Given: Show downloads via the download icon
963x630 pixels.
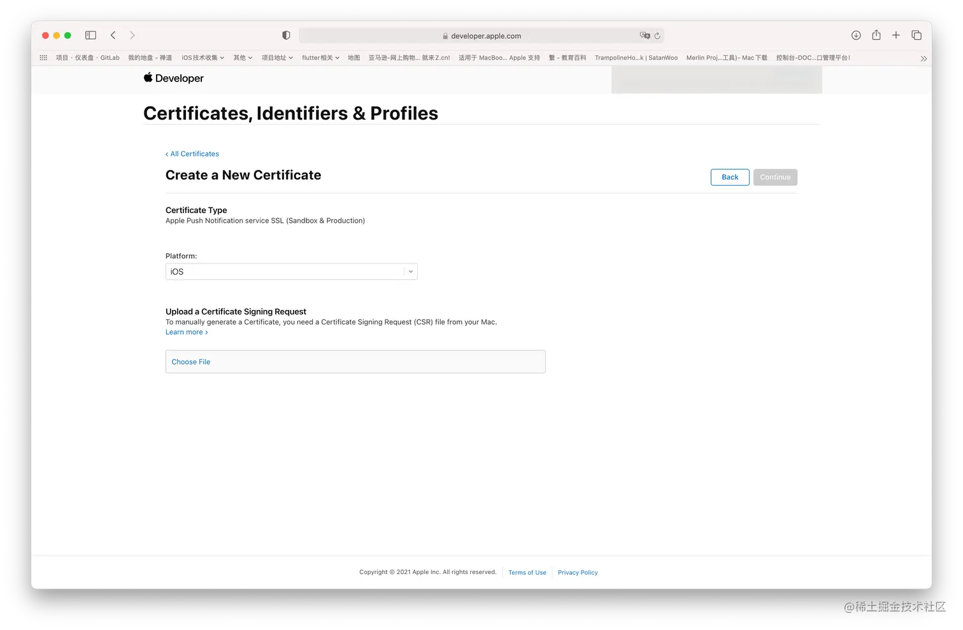Looking at the screenshot, I should coord(856,36).
